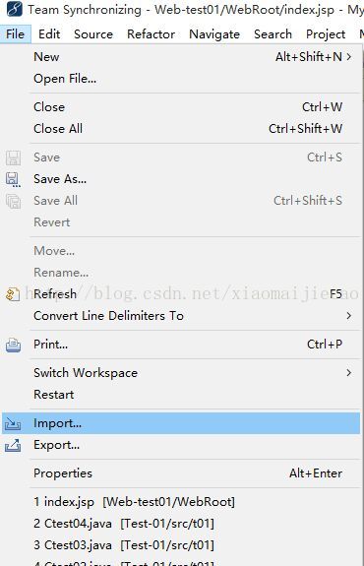The image size is (364, 566).
Task: Click the Import tray icon
Action: 13,424
